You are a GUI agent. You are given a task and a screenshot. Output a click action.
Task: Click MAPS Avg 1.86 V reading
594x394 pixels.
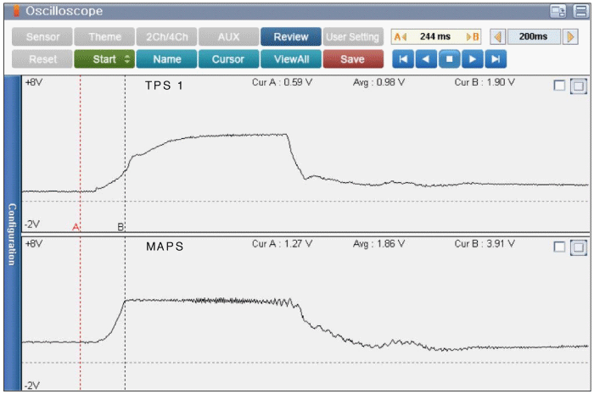click(x=378, y=243)
